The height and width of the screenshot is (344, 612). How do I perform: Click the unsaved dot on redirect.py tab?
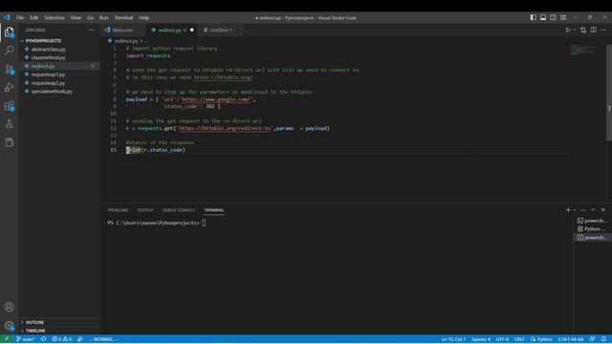(x=191, y=30)
